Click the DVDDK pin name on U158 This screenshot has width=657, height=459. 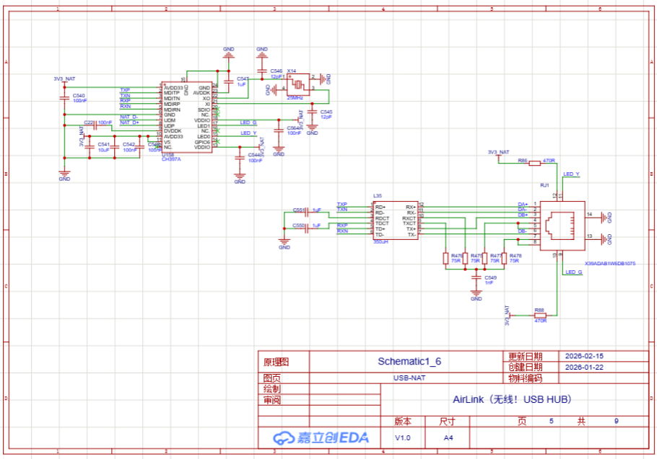173,131
